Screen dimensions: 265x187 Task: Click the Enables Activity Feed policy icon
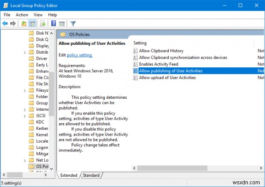coord(136,64)
